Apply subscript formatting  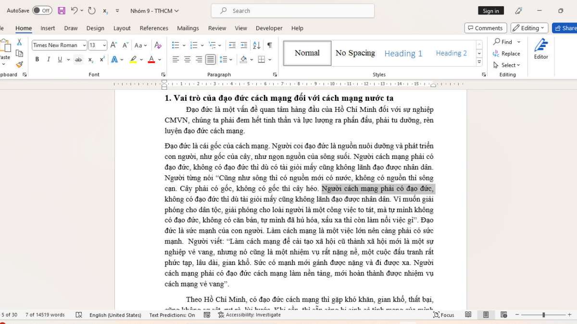pos(90,59)
